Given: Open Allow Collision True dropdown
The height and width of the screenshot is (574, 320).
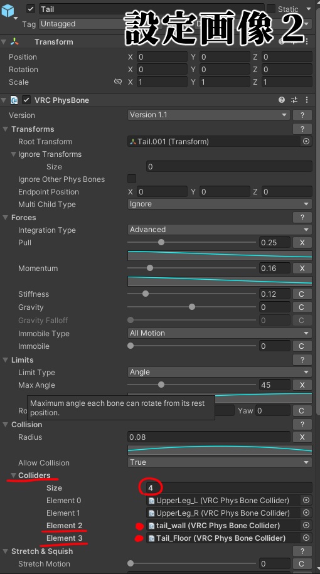Looking at the screenshot, I should click(220, 462).
